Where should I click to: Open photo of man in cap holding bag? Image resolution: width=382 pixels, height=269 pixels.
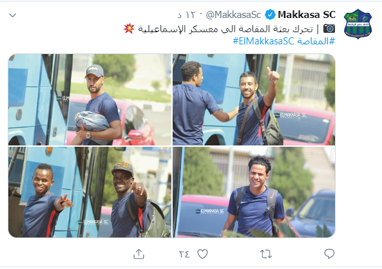(x=90, y=100)
